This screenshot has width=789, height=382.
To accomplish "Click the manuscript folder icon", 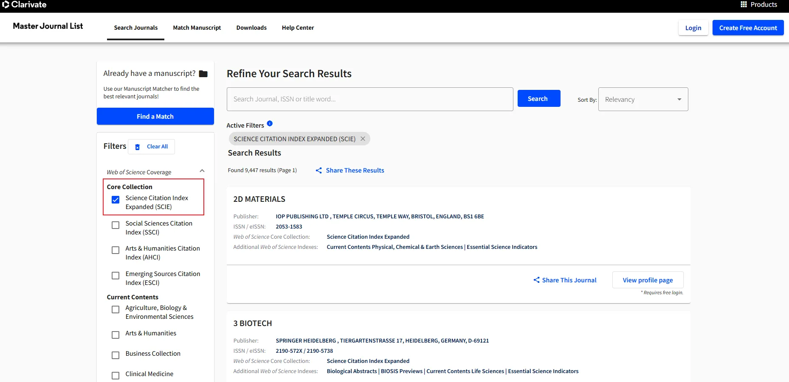I will click(x=203, y=74).
